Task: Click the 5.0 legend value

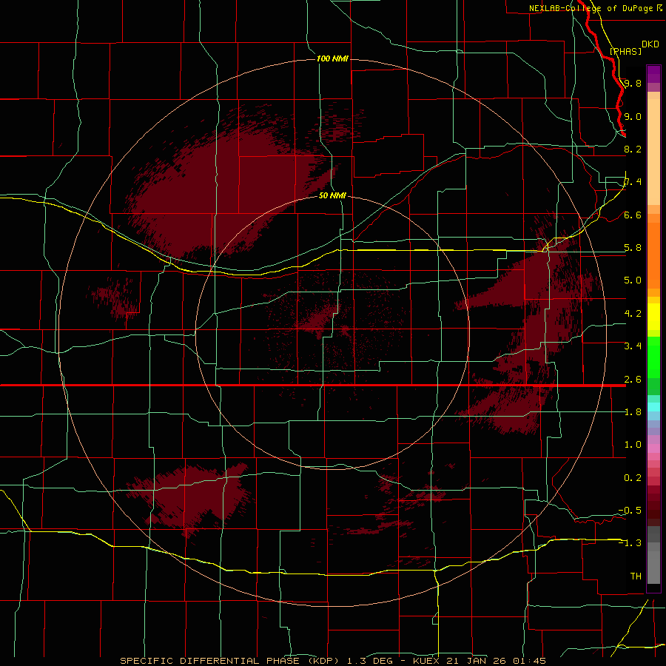Action: click(633, 280)
